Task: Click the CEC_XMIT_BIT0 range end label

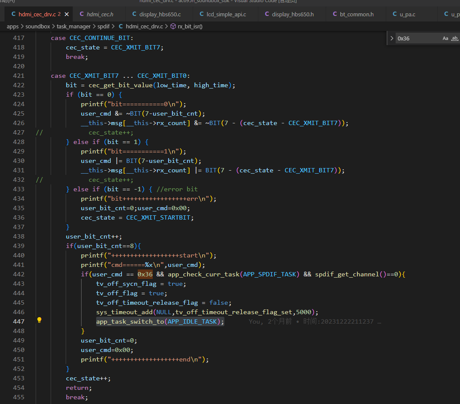Action: pyautogui.click(x=162, y=76)
